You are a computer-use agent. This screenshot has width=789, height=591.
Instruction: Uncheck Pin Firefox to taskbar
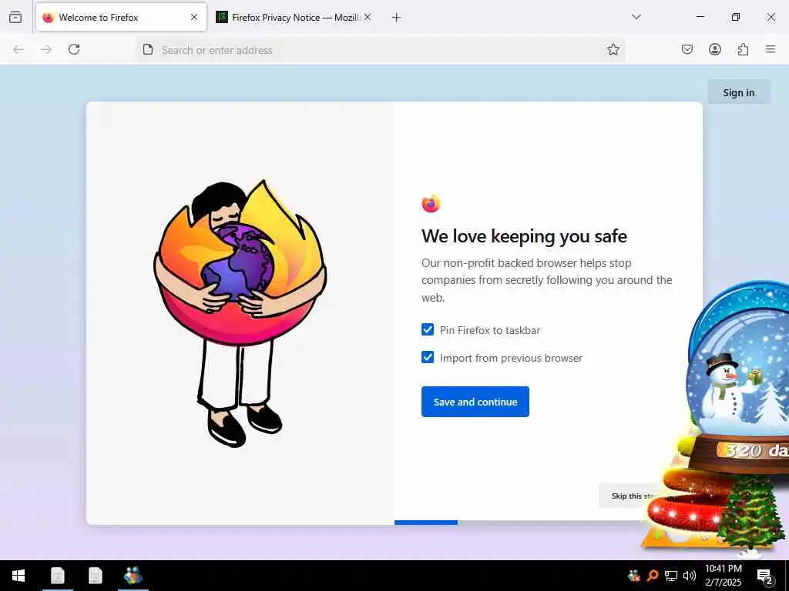pyautogui.click(x=428, y=329)
